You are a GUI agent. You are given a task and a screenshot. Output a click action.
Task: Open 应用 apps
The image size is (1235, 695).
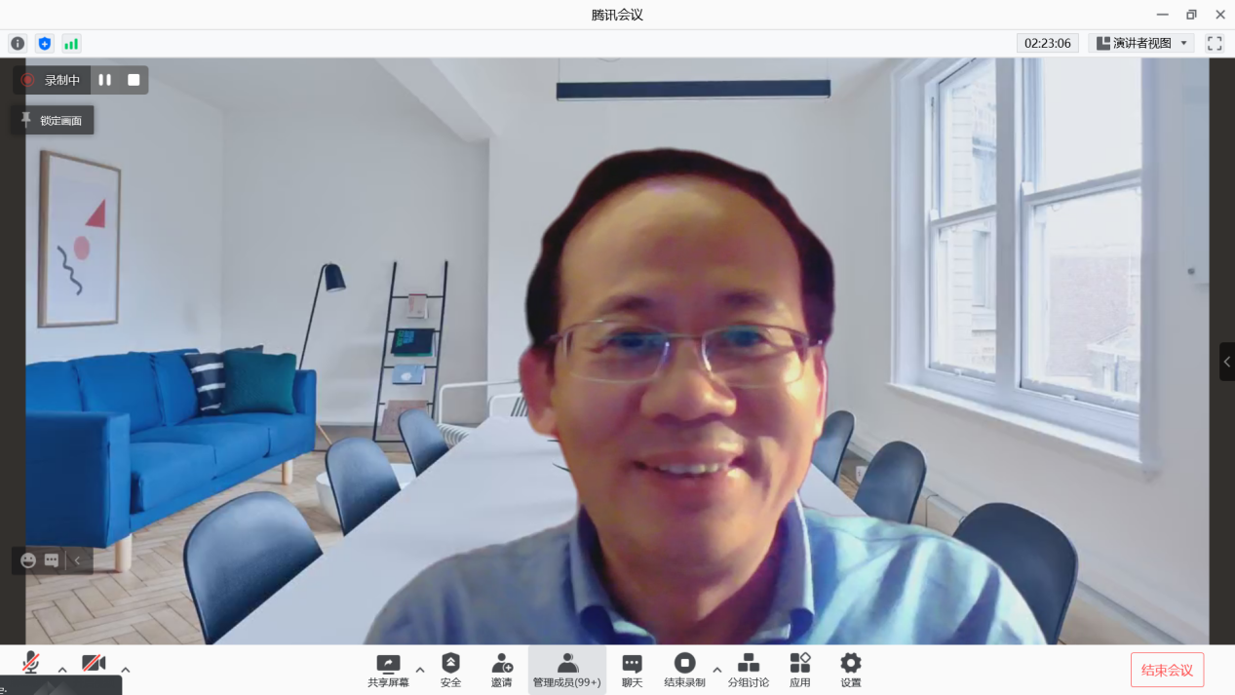point(800,671)
